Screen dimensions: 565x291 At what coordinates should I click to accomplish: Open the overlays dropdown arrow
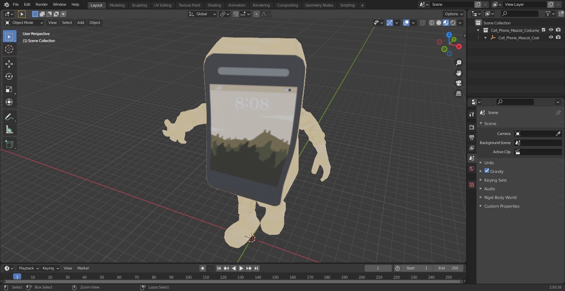coord(413,23)
